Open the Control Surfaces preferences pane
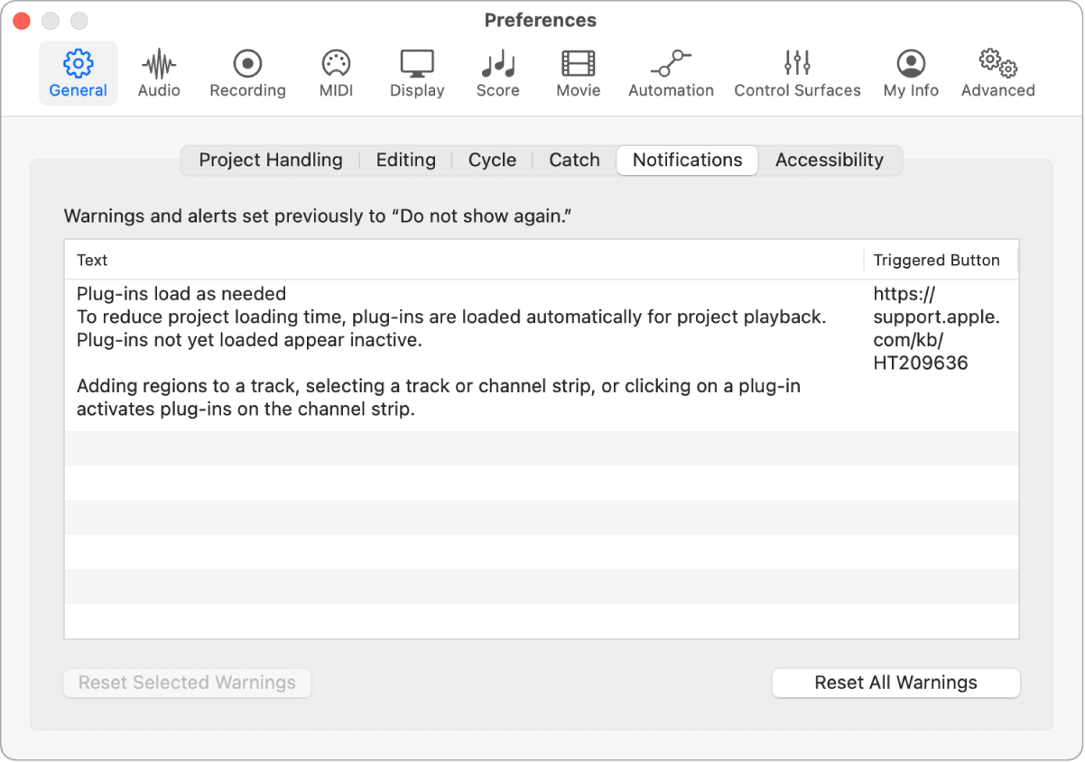This screenshot has width=1085, height=763. pos(797,74)
